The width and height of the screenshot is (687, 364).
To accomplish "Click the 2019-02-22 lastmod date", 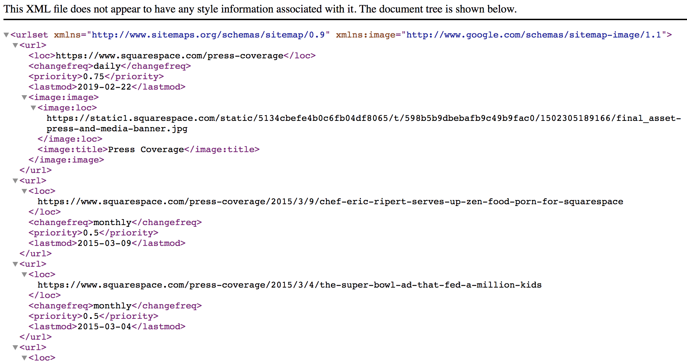I will (104, 87).
